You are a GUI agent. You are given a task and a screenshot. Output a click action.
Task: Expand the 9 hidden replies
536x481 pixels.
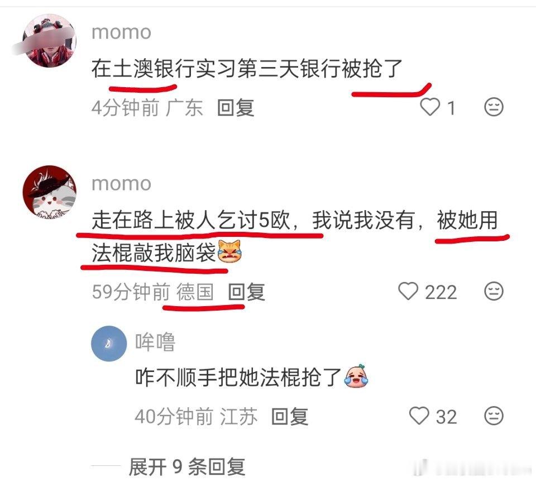click(186, 466)
